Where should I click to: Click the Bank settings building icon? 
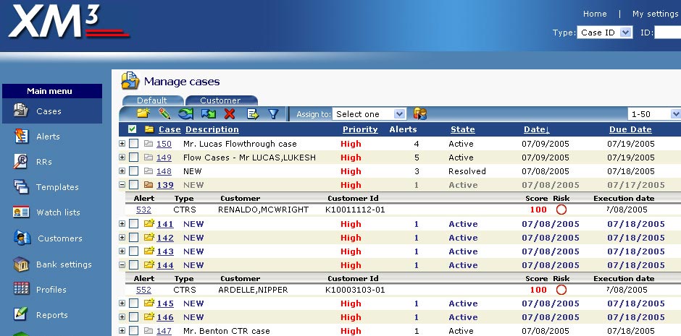tap(21, 264)
